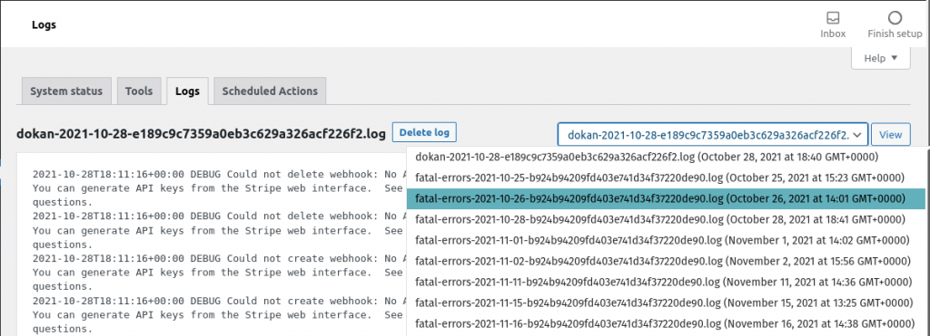Image resolution: width=930 pixels, height=336 pixels.
Task: Choose fatal-errors-2021-11-02 log option
Action: click(x=666, y=261)
